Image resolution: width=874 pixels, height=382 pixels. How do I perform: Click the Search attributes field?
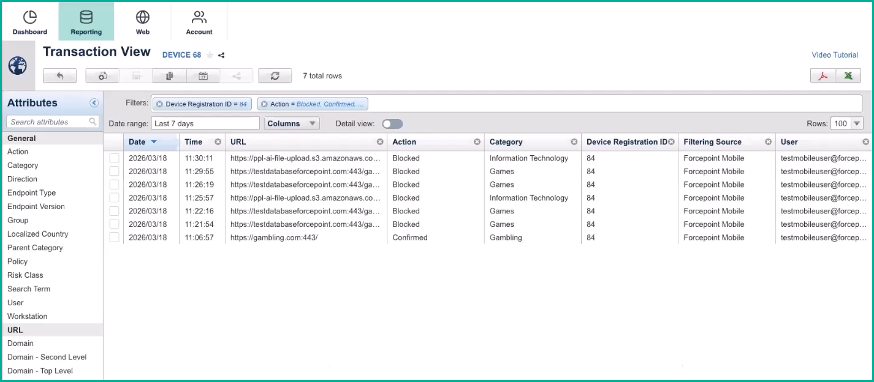click(x=49, y=122)
